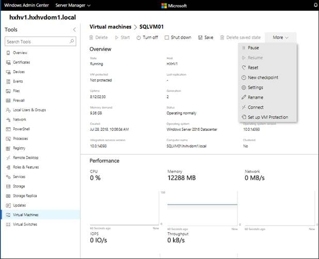Choose Pause from the More menu

tap(267, 48)
